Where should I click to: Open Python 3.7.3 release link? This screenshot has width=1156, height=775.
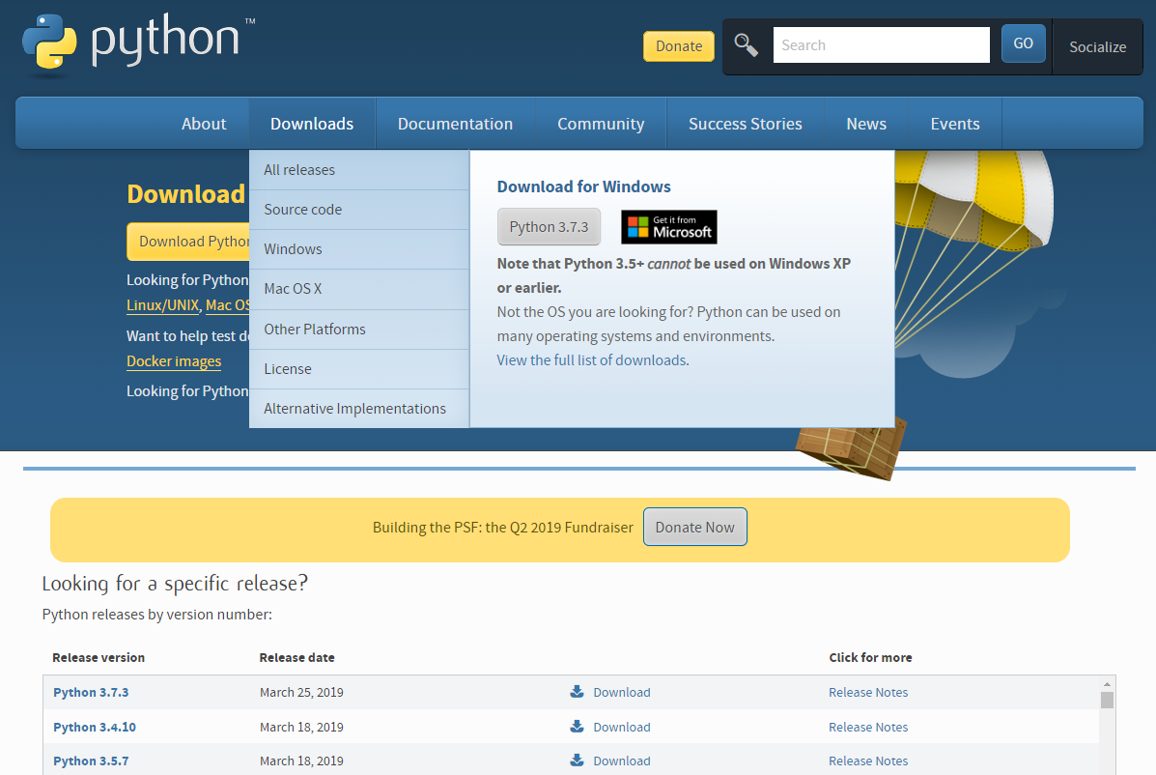pos(91,693)
